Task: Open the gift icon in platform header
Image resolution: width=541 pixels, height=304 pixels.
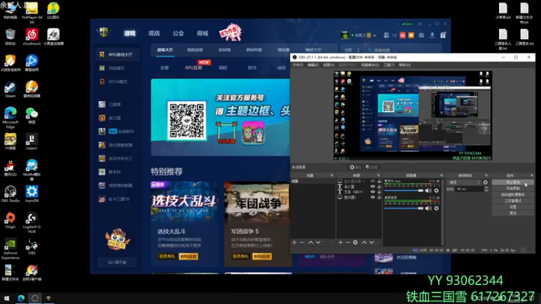Action: click(443, 35)
